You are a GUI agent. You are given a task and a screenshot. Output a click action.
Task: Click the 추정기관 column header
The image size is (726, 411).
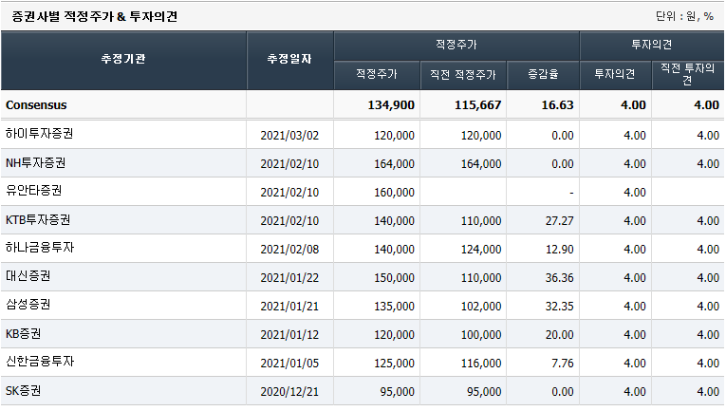[123, 59]
